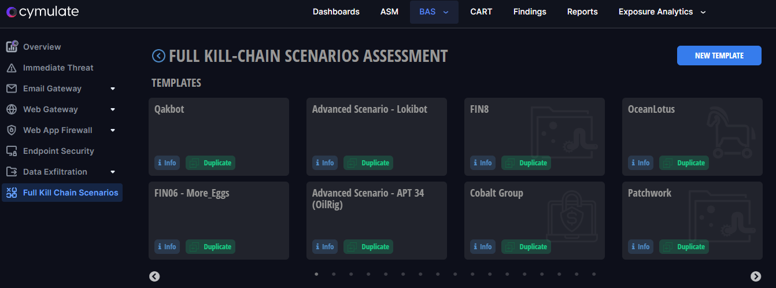Click the Immediate Threat warning icon

pos(12,68)
